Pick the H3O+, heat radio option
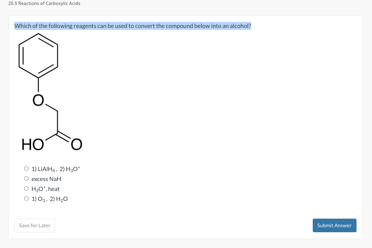372x248 pixels. [x=26, y=189]
